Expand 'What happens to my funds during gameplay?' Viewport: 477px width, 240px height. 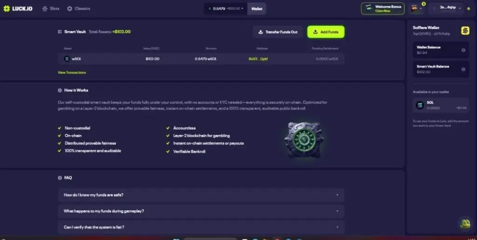coord(201,211)
